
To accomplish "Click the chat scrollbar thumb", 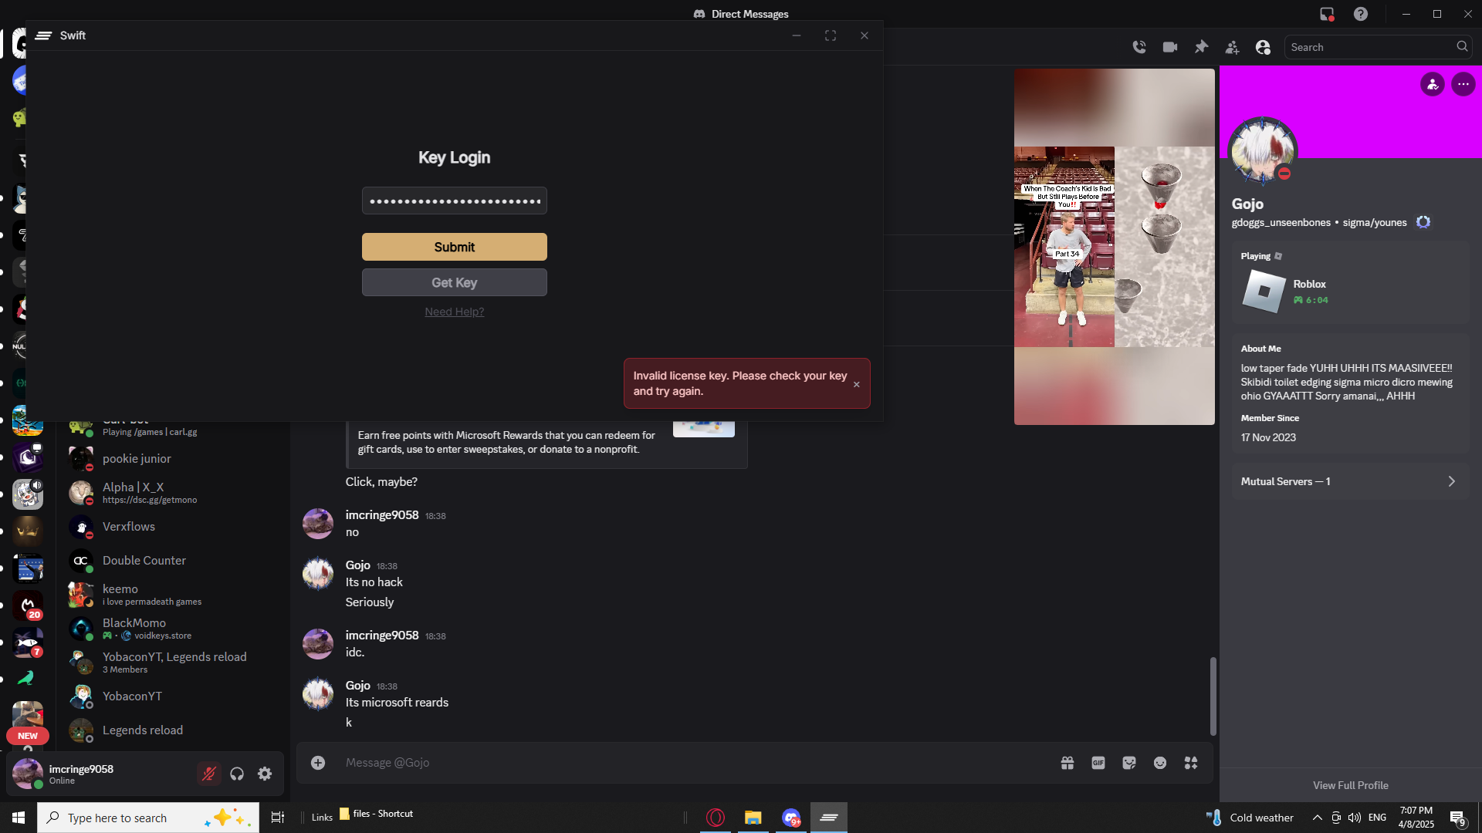I will pyautogui.click(x=1213, y=695).
